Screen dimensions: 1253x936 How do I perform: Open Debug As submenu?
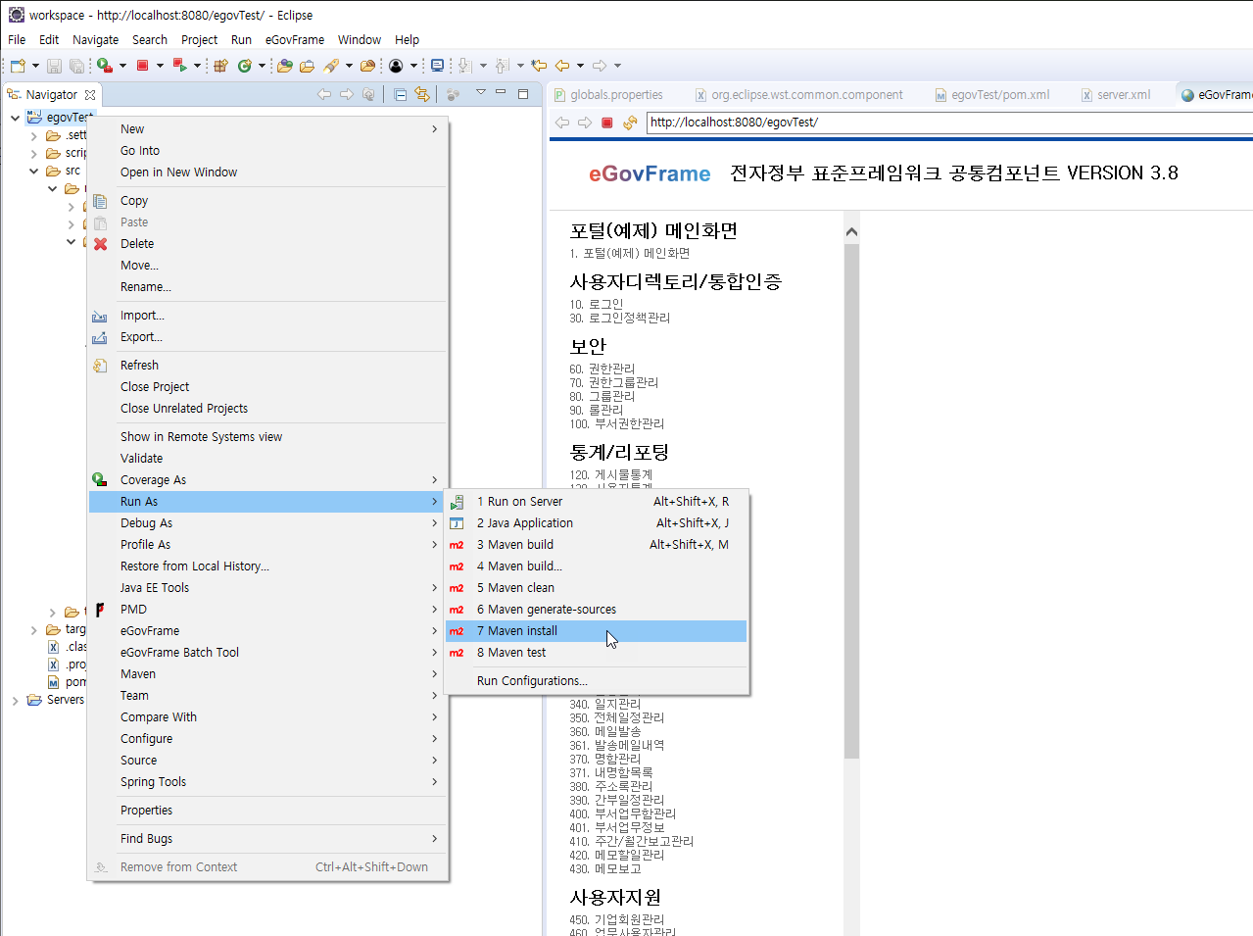(x=266, y=523)
